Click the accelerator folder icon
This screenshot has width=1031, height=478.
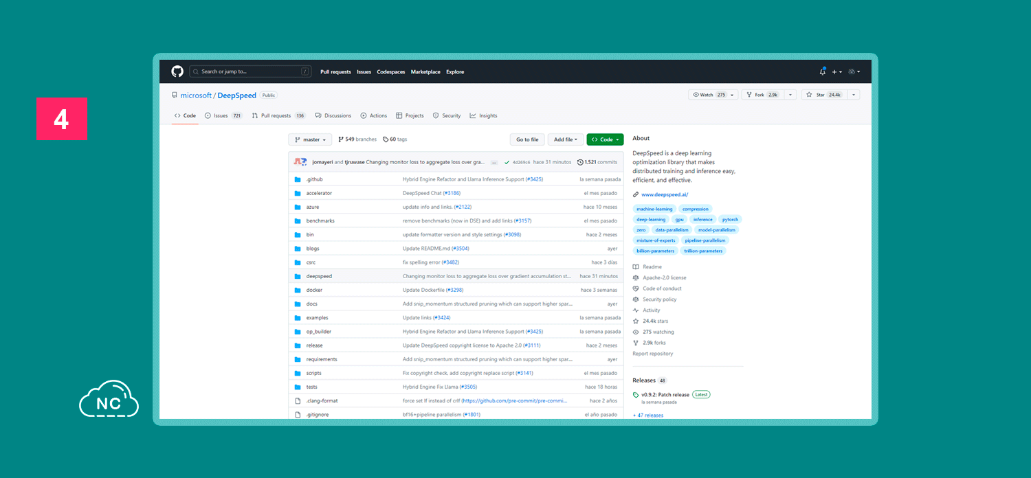click(x=298, y=193)
